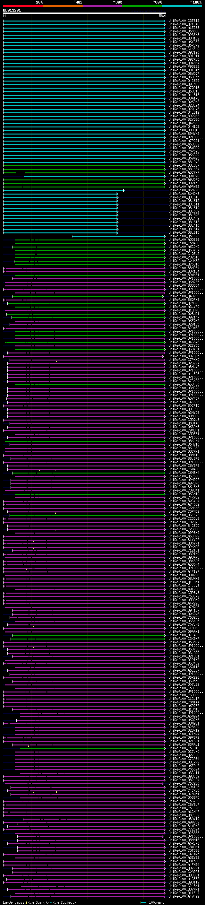This screenshot has width=205, height=905.
Task: Click the green ~80% identity legend segment
Action: (142, 6)
